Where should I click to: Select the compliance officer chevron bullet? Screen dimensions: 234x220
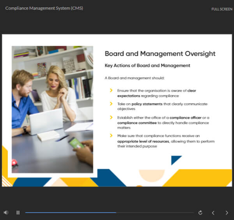111,117
